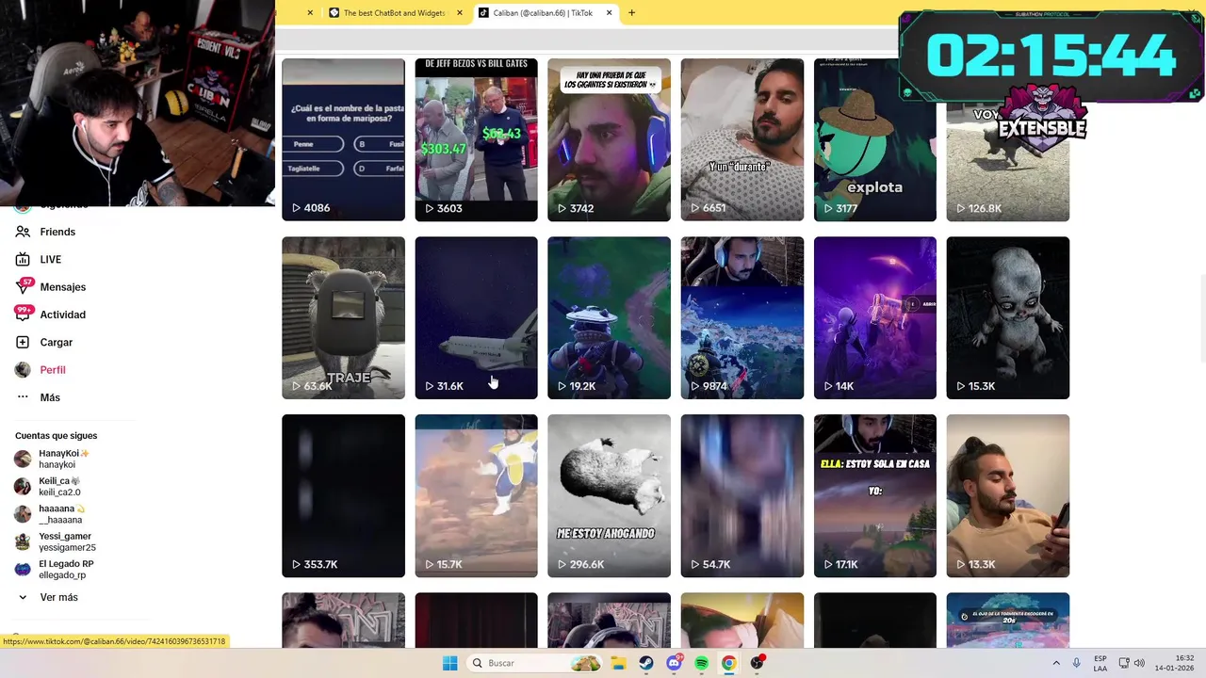1206x678 pixels.
Task: Play pasta quiz video with 4086 views
Action: click(x=343, y=139)
